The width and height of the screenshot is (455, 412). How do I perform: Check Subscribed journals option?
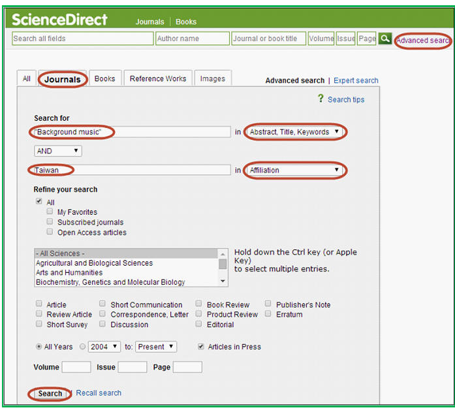point(50,221)
